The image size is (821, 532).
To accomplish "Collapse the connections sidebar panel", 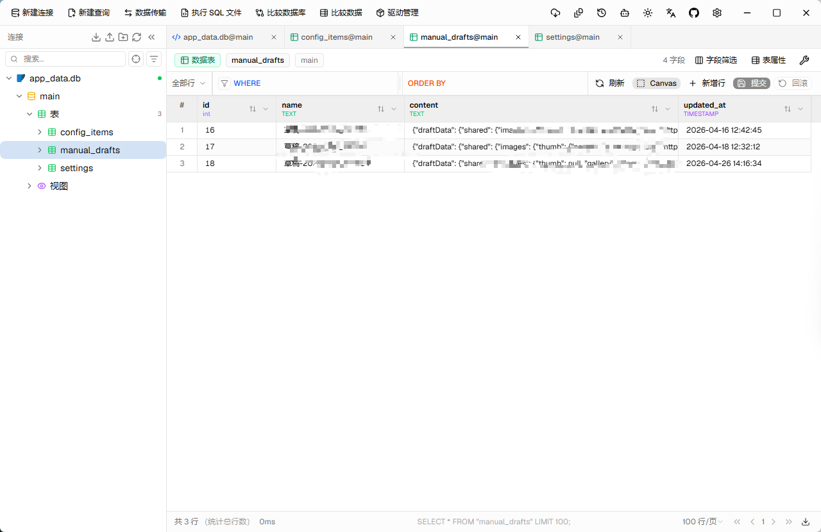I will pos(151,37).
